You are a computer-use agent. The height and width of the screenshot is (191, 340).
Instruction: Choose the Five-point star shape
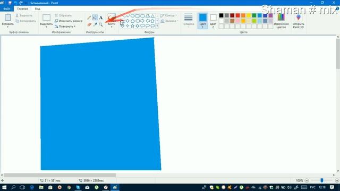132,26
